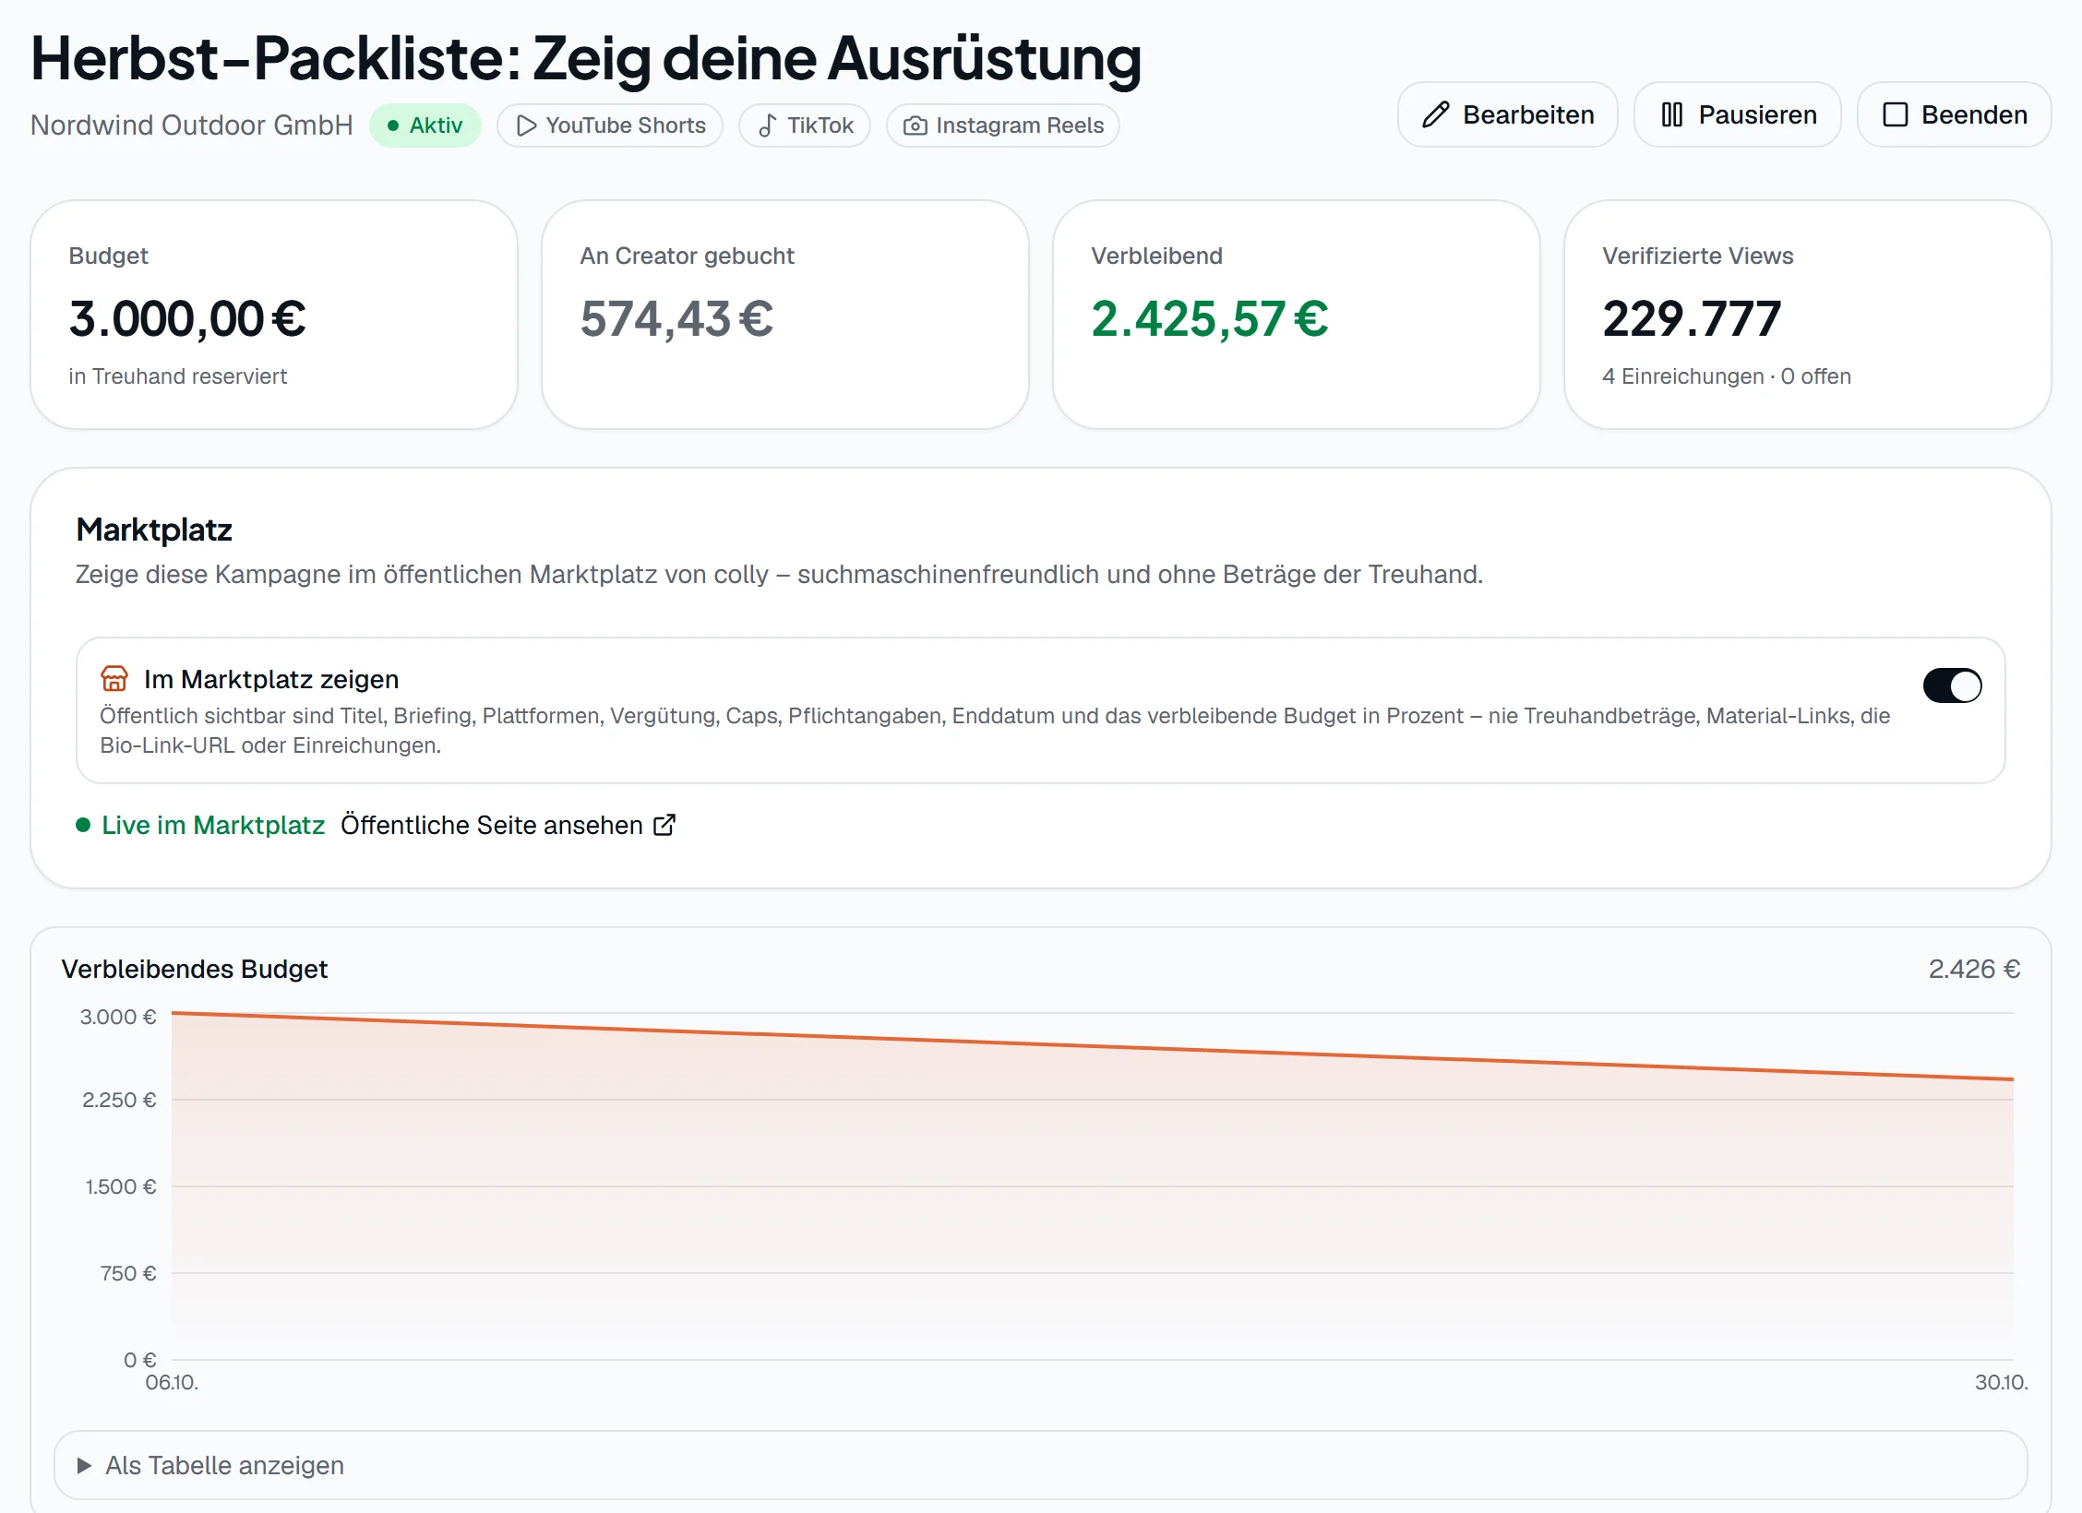Click the camera icon in Instagram Reels chip
This screenshot has width=2082, height=1513.
tap(915, 125)
